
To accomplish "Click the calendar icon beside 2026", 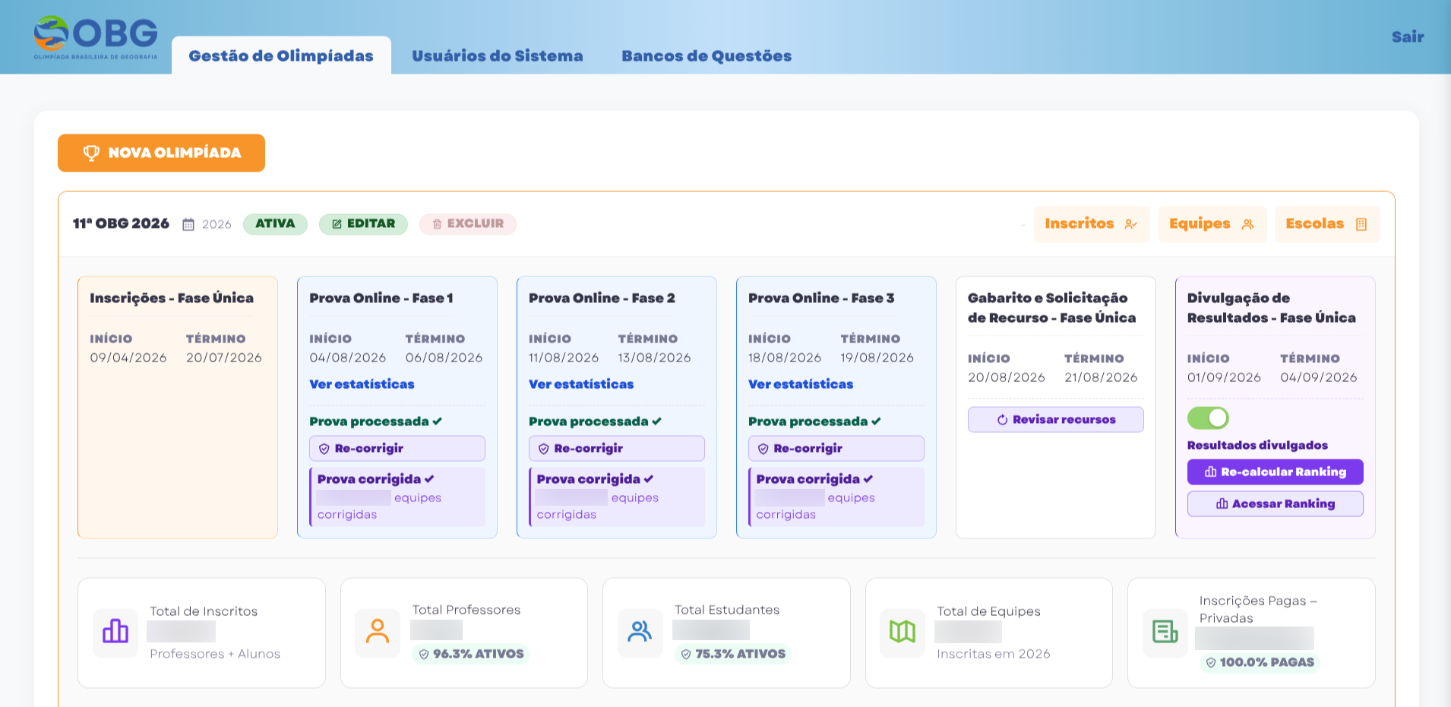I will (188, 224).
